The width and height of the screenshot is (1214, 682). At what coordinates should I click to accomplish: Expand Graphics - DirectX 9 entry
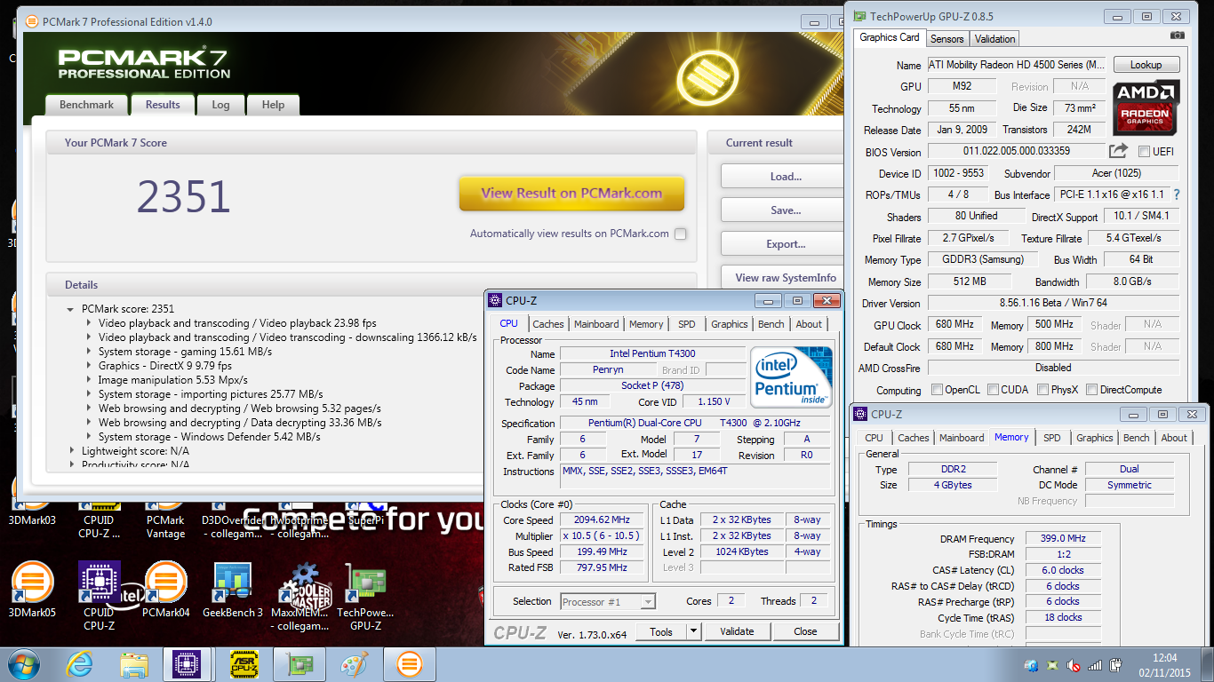(x=89, y=366)
